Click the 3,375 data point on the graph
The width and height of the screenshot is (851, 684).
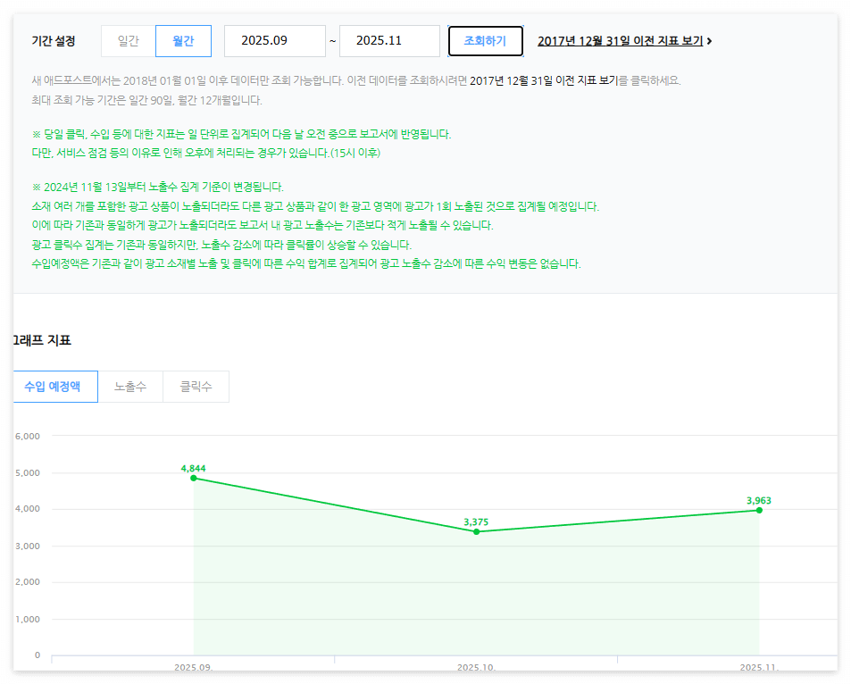476,531
